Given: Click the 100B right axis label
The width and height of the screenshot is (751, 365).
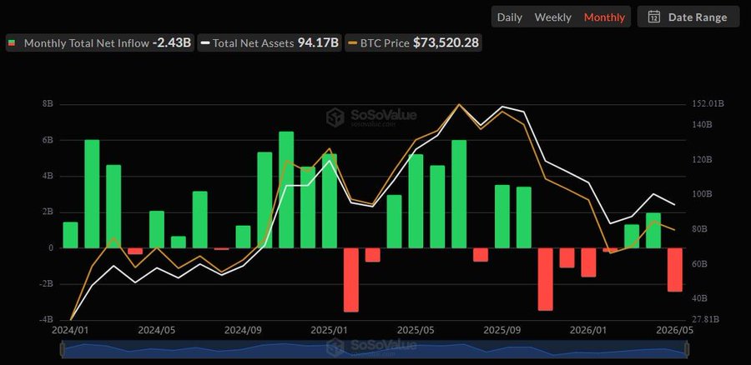Looking at the screenshot, I should [x=702, y=194].
